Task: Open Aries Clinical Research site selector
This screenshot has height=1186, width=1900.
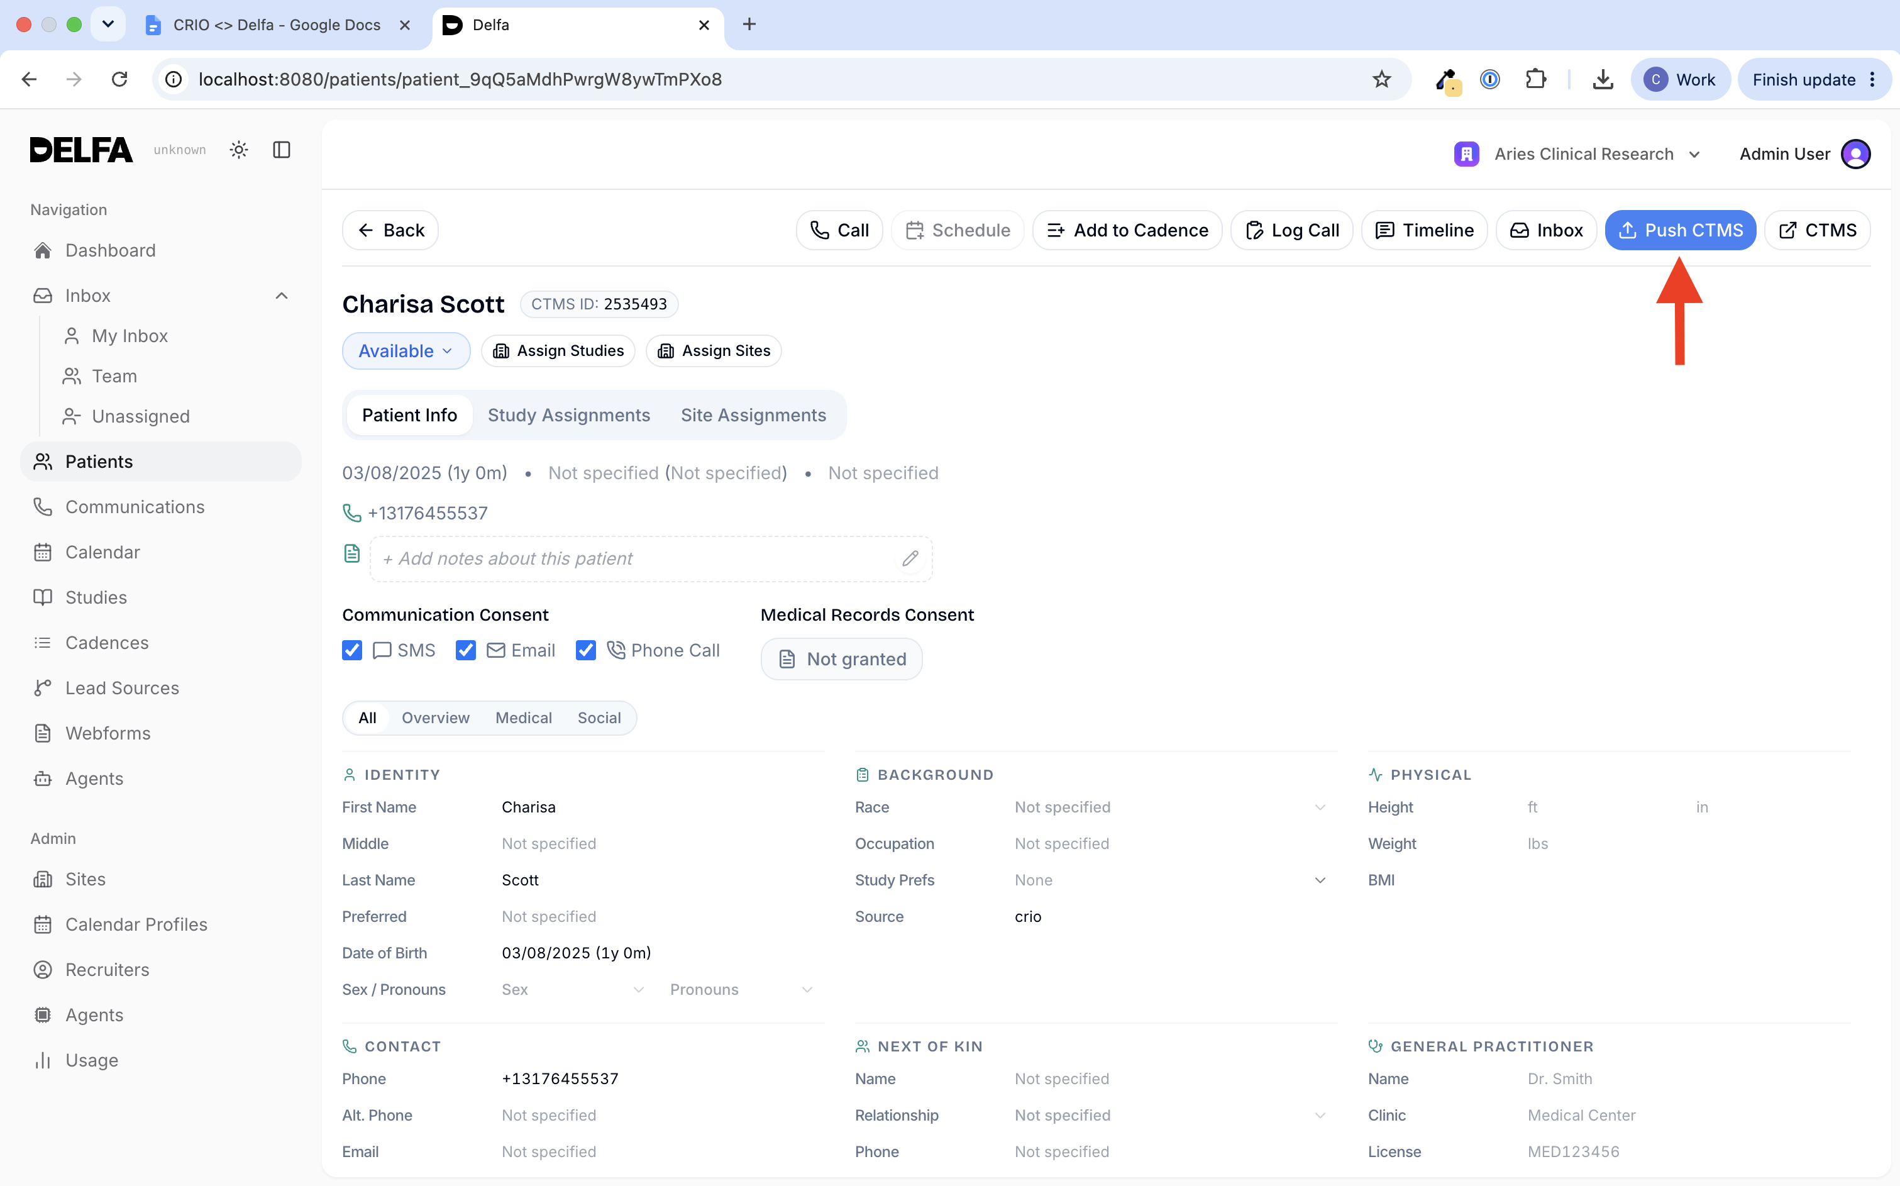Action: (x=1577, y=153)
